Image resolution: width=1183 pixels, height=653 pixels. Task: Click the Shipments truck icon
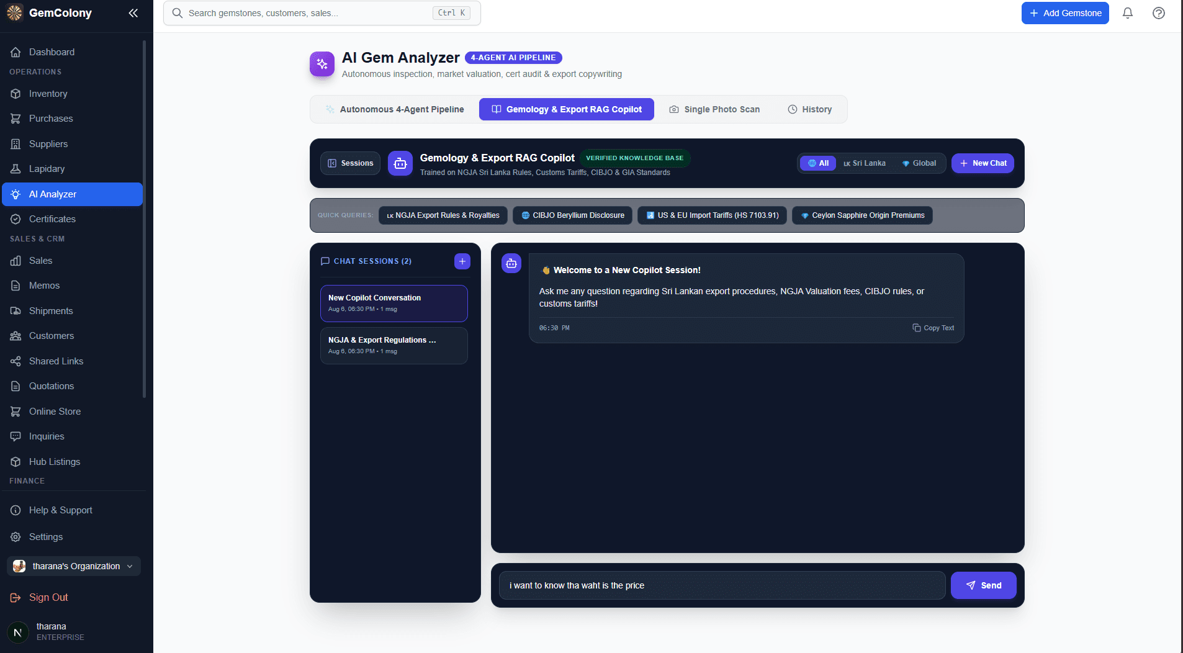click(16, 311)
